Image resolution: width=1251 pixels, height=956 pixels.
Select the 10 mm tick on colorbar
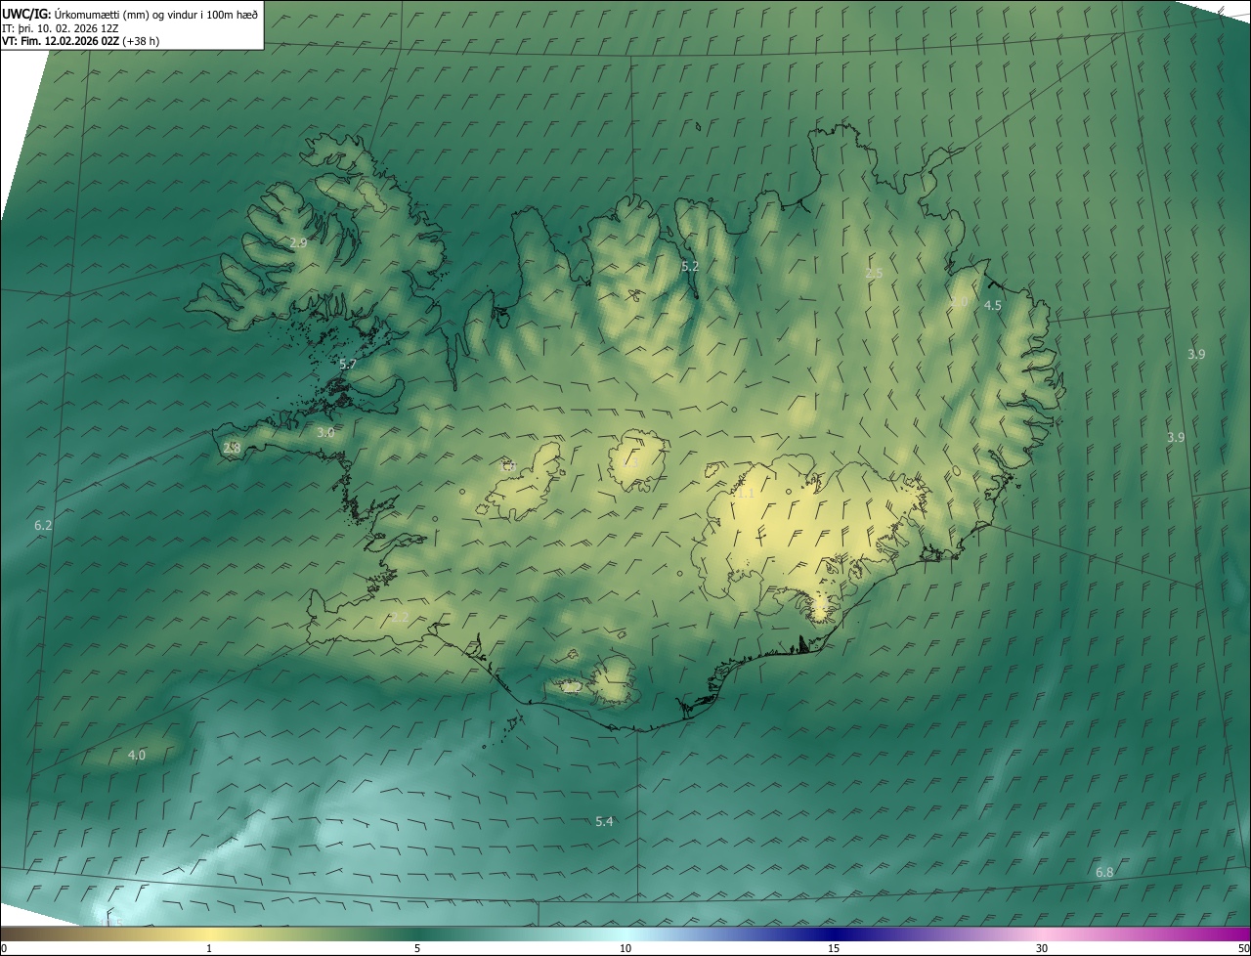coord(625,948)
